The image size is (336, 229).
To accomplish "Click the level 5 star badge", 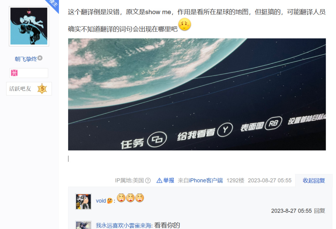I will 42,89.
